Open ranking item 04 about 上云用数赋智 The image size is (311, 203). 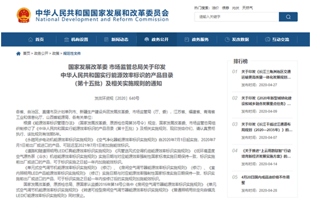click(266, 154)
